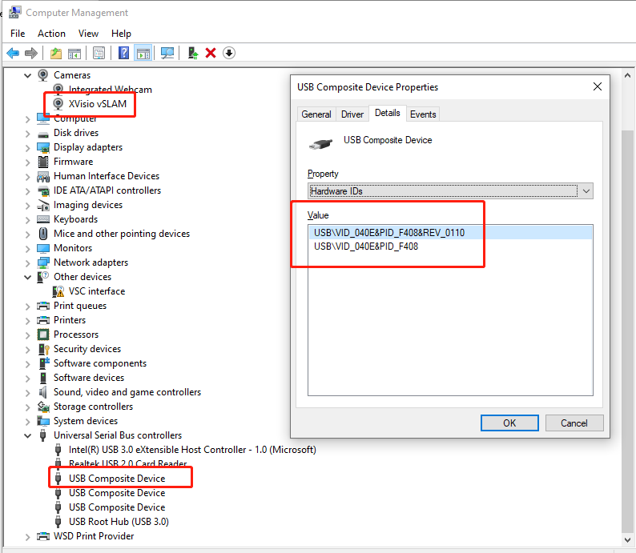Click the forward arrow toolbar icon
The height and width of the screenshot is (553, 636).
pos(30,53)
